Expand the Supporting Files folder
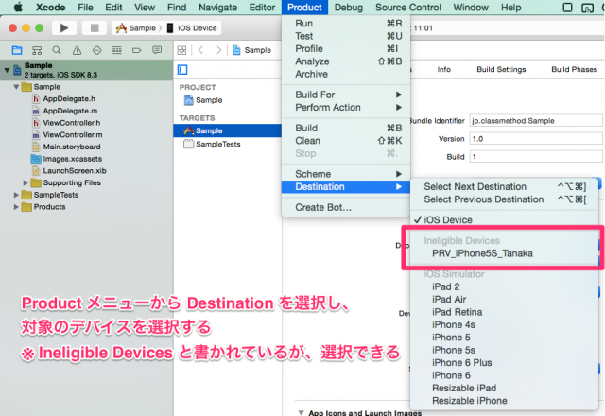The height and width of the screenshot is (416, 605). point(26,182)
